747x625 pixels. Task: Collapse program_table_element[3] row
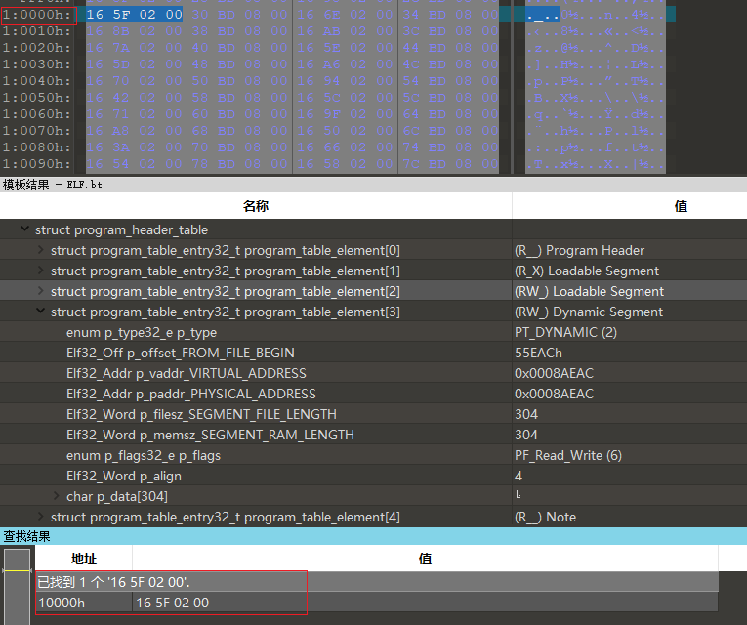pos(41,312)
